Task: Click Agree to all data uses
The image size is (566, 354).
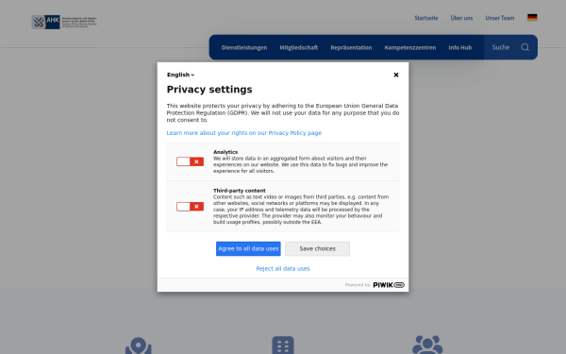Action: coord(248,249)
